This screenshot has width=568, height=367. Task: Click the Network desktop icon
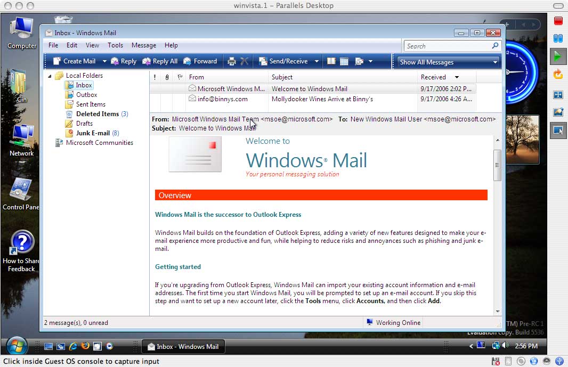tap(22, 140)
